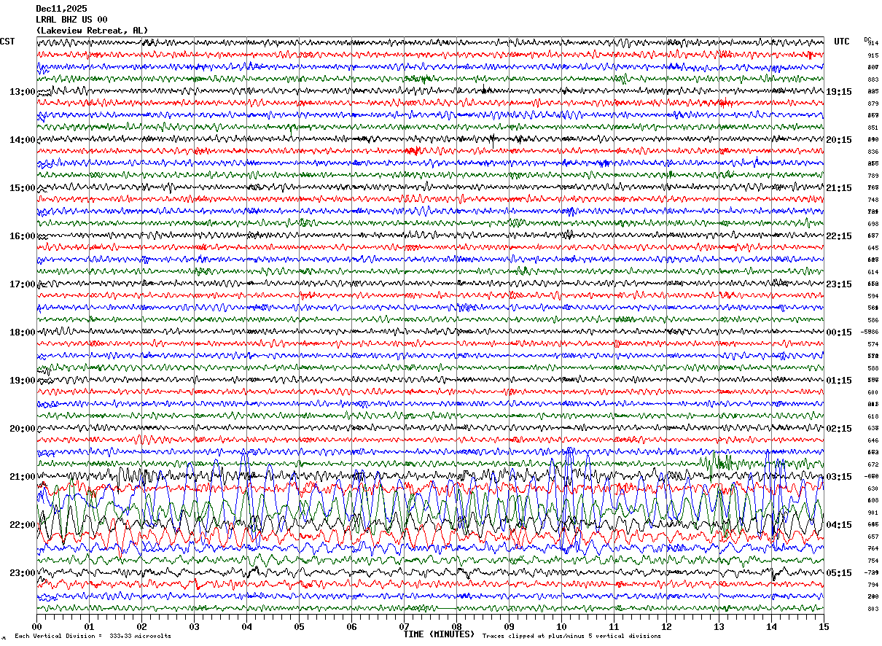Click the 03:15 UTC time label
Image resolution: width=882 pixels, height=646 pixels.
pyautogui.click(x=839, y=477)
